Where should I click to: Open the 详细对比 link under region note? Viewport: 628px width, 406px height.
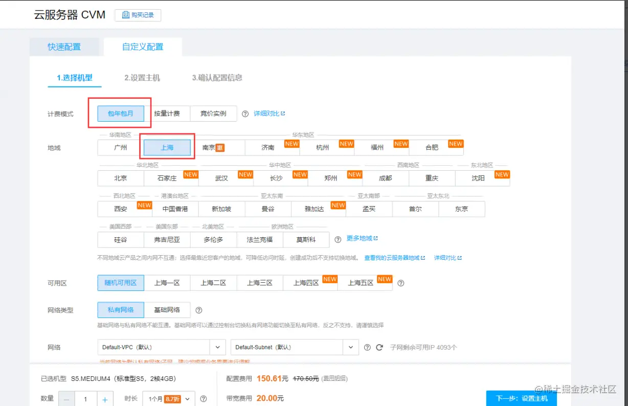(448, 258)
